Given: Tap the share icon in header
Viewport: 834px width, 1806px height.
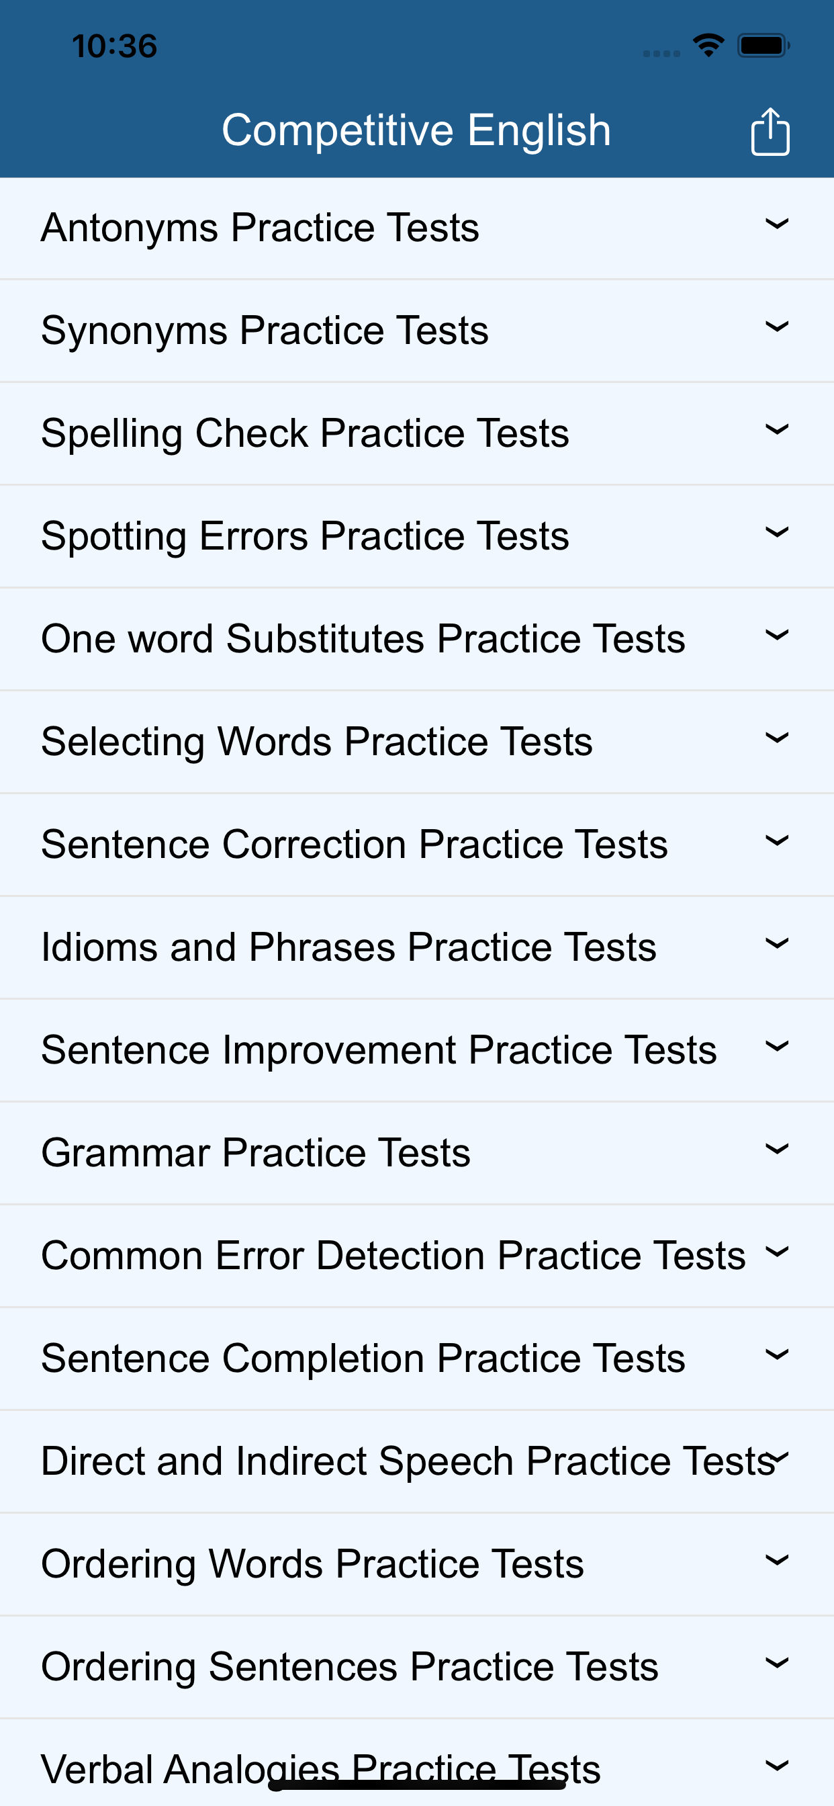Looking at the screenshot, I should click(770, 132).
